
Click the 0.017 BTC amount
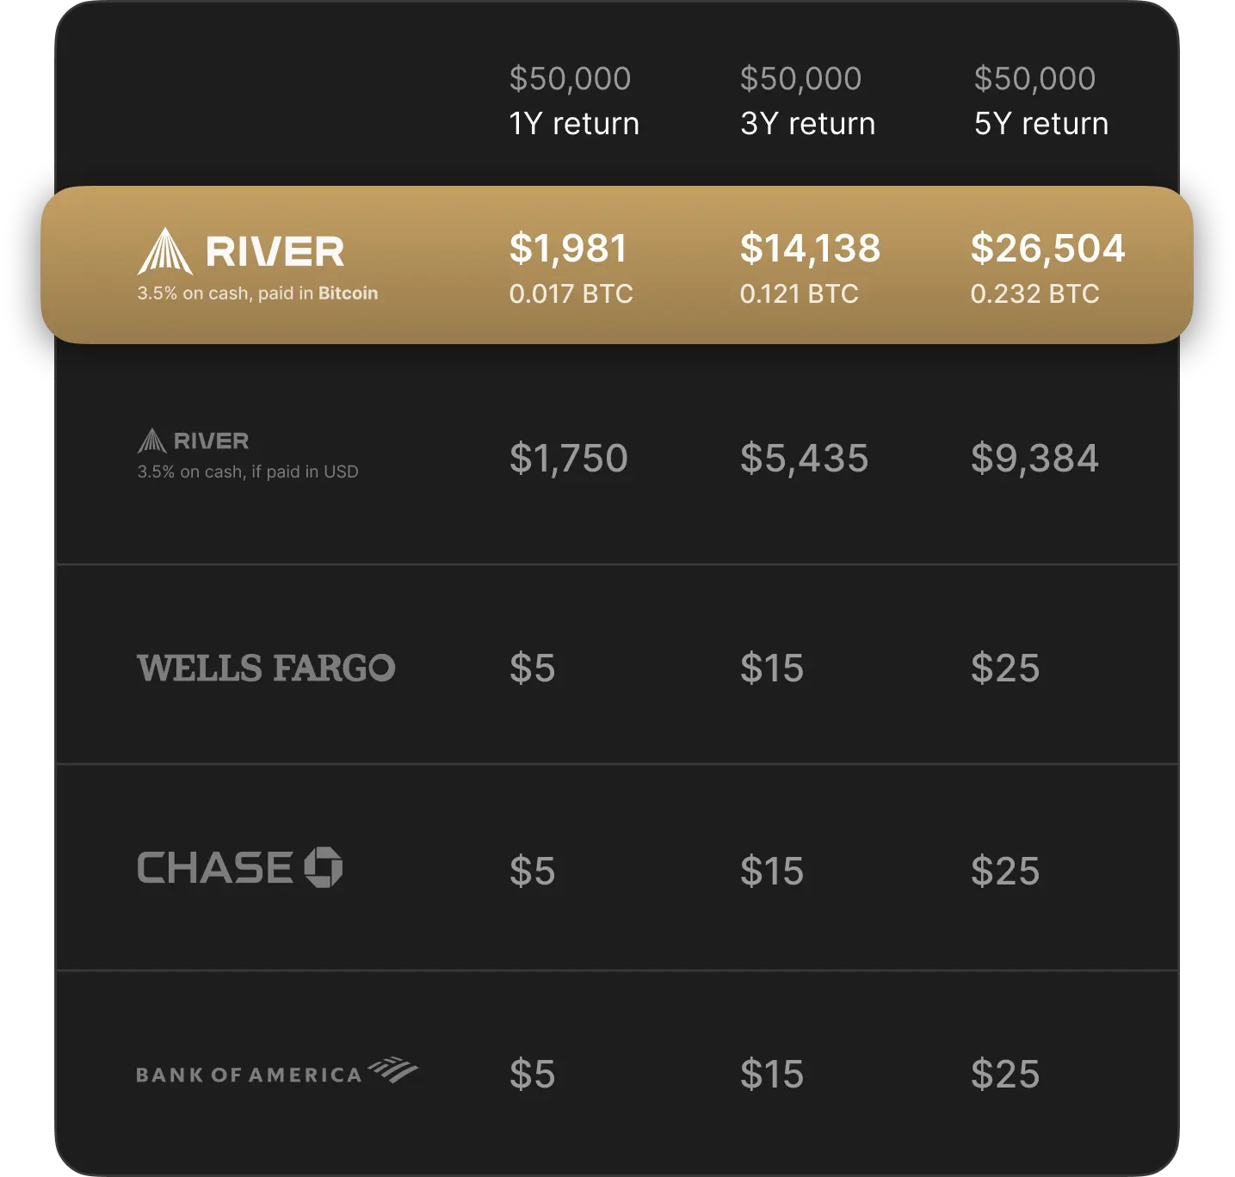[x=571, y=293]
